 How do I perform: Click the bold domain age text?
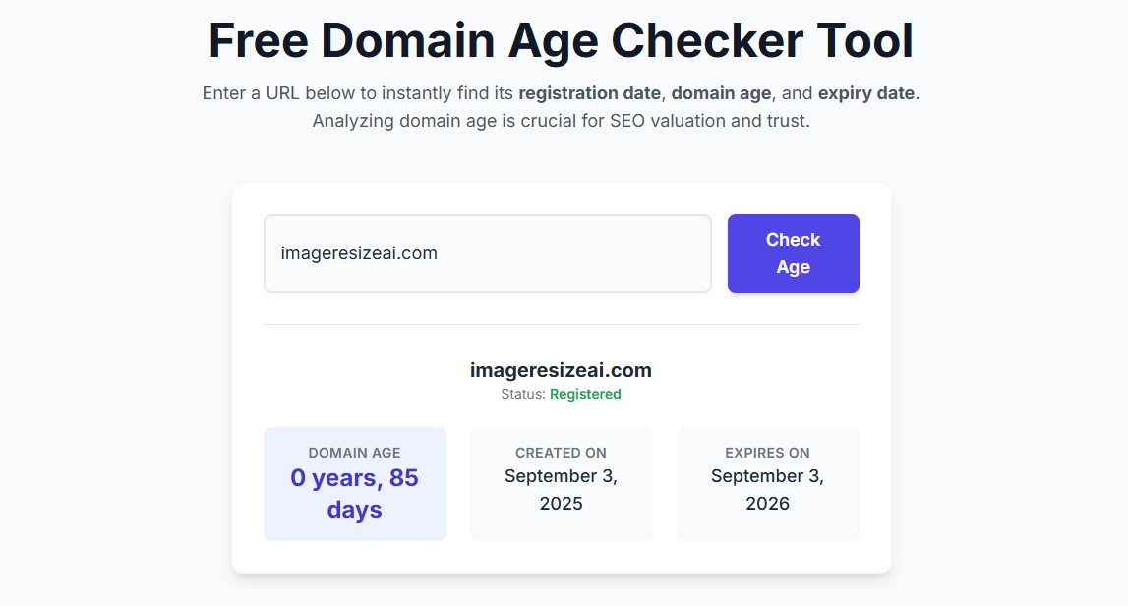coord(722,93)
